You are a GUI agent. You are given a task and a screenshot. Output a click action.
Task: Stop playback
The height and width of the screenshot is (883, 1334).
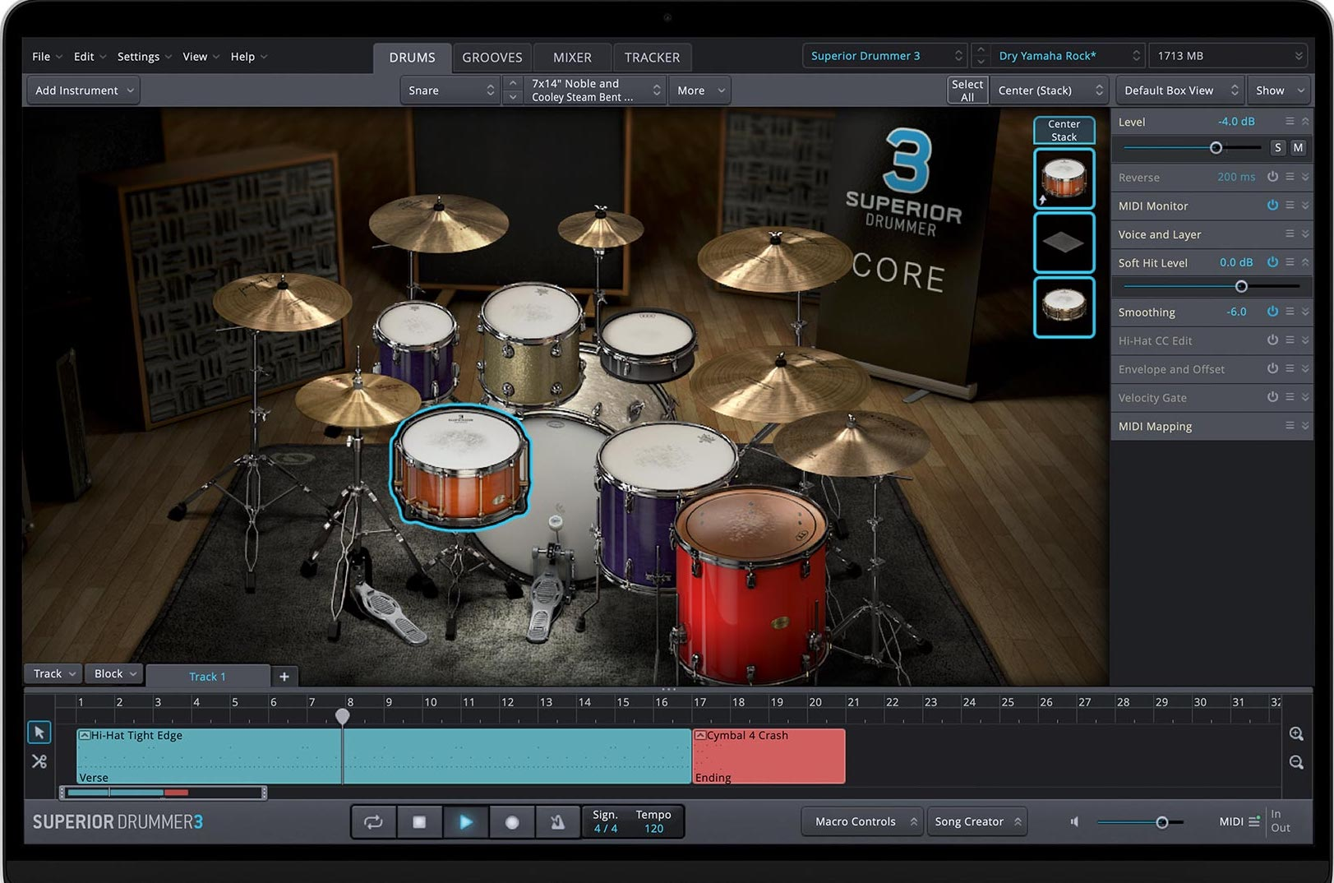coord(419,821)
